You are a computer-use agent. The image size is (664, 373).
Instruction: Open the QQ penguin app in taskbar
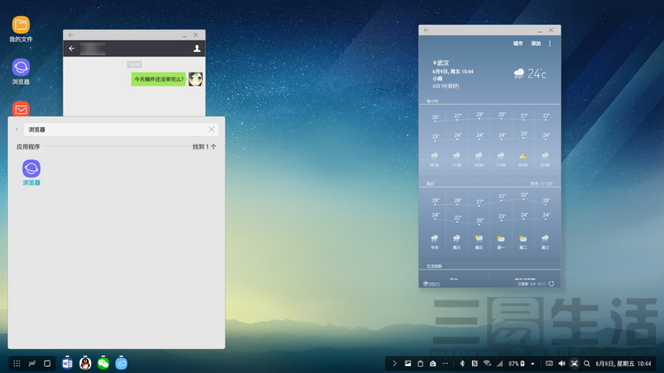point(85,363)
